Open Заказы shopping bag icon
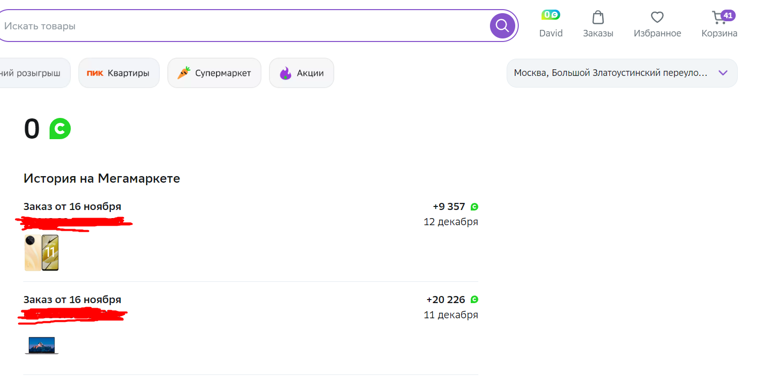The height and width of the screenshot is (379, 764). click(x=598, y=18)
